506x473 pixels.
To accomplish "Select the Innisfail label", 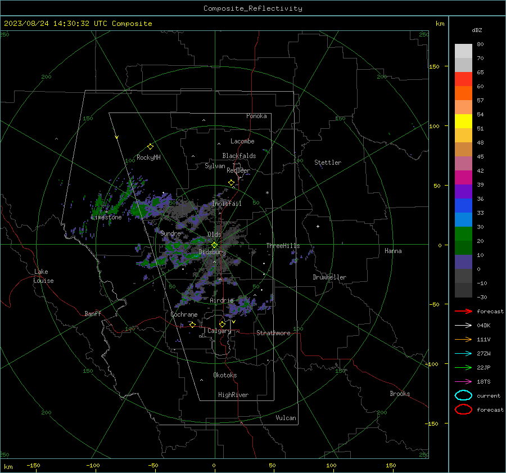I will point(227,204).
